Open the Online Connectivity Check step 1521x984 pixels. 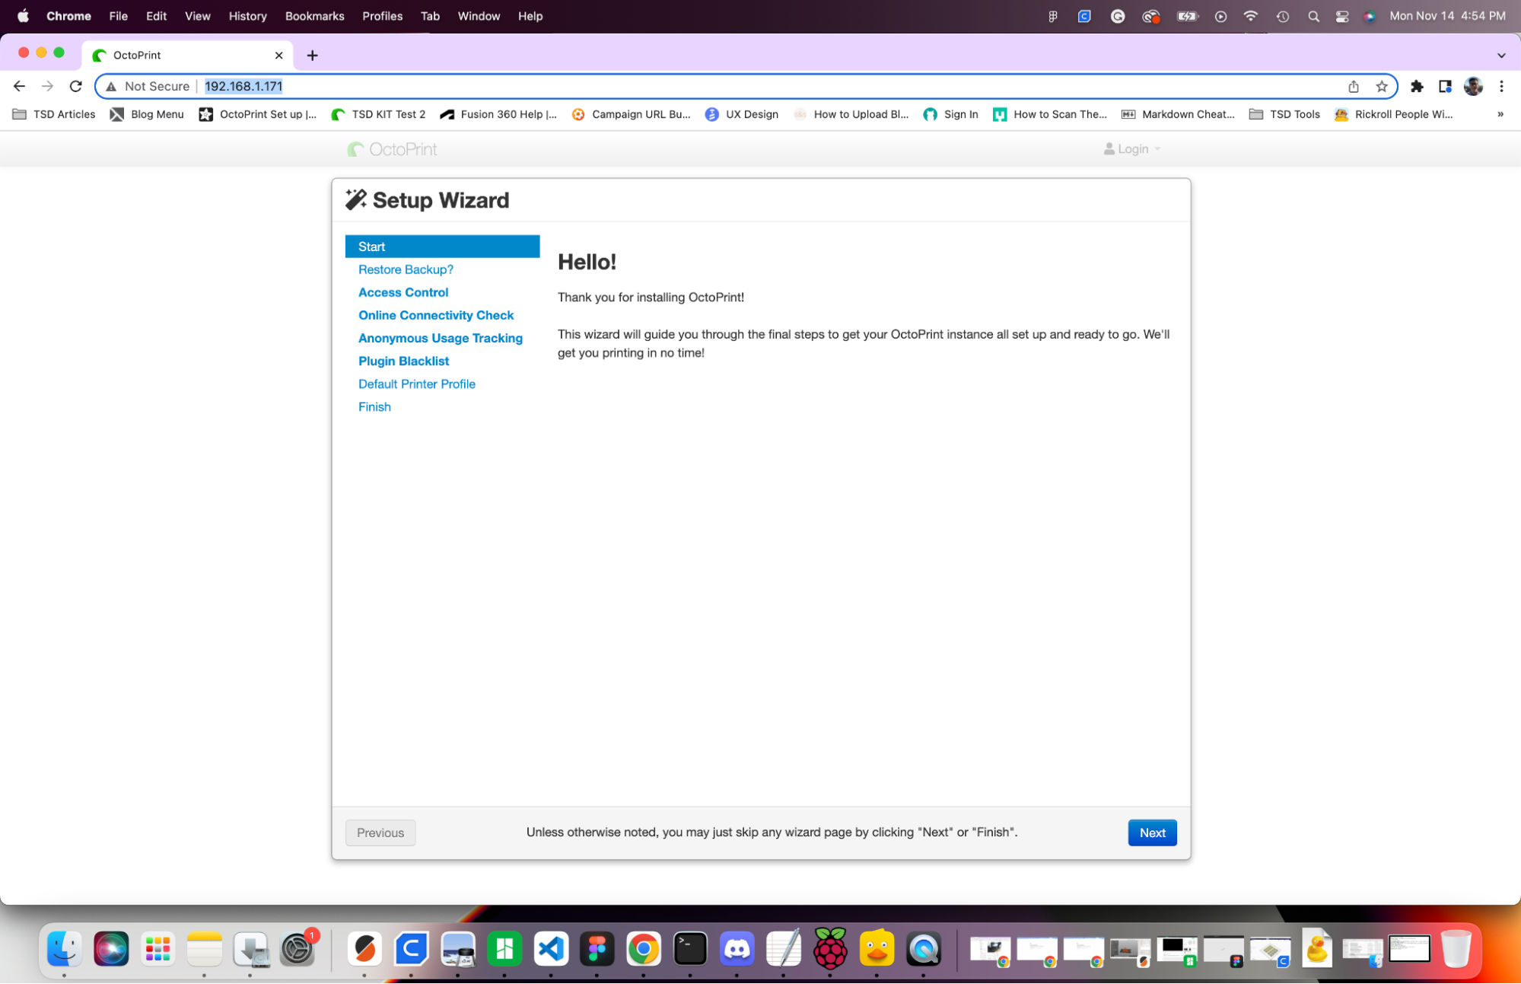[x=436, y=315]
